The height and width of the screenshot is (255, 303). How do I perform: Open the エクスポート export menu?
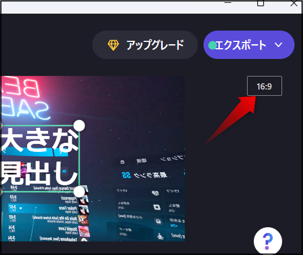click(249, 45)
